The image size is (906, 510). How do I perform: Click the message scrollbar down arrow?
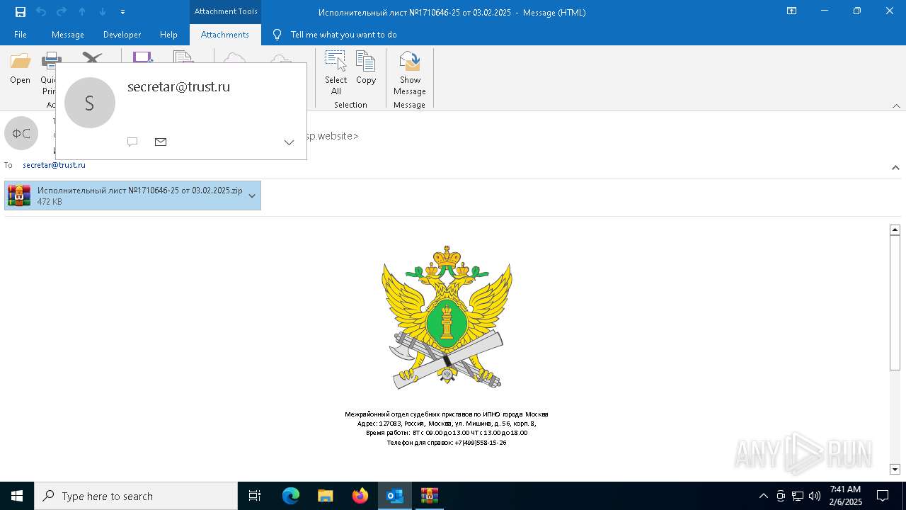895,469
